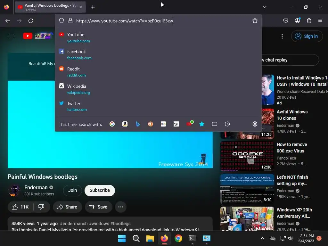List all tabs dropdown arrow
This screenshot has height=246, width=328.
[x=264, y=7]
